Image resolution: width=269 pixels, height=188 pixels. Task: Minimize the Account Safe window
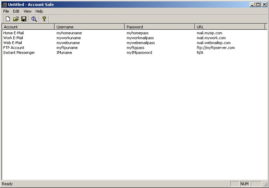[252, 5]
